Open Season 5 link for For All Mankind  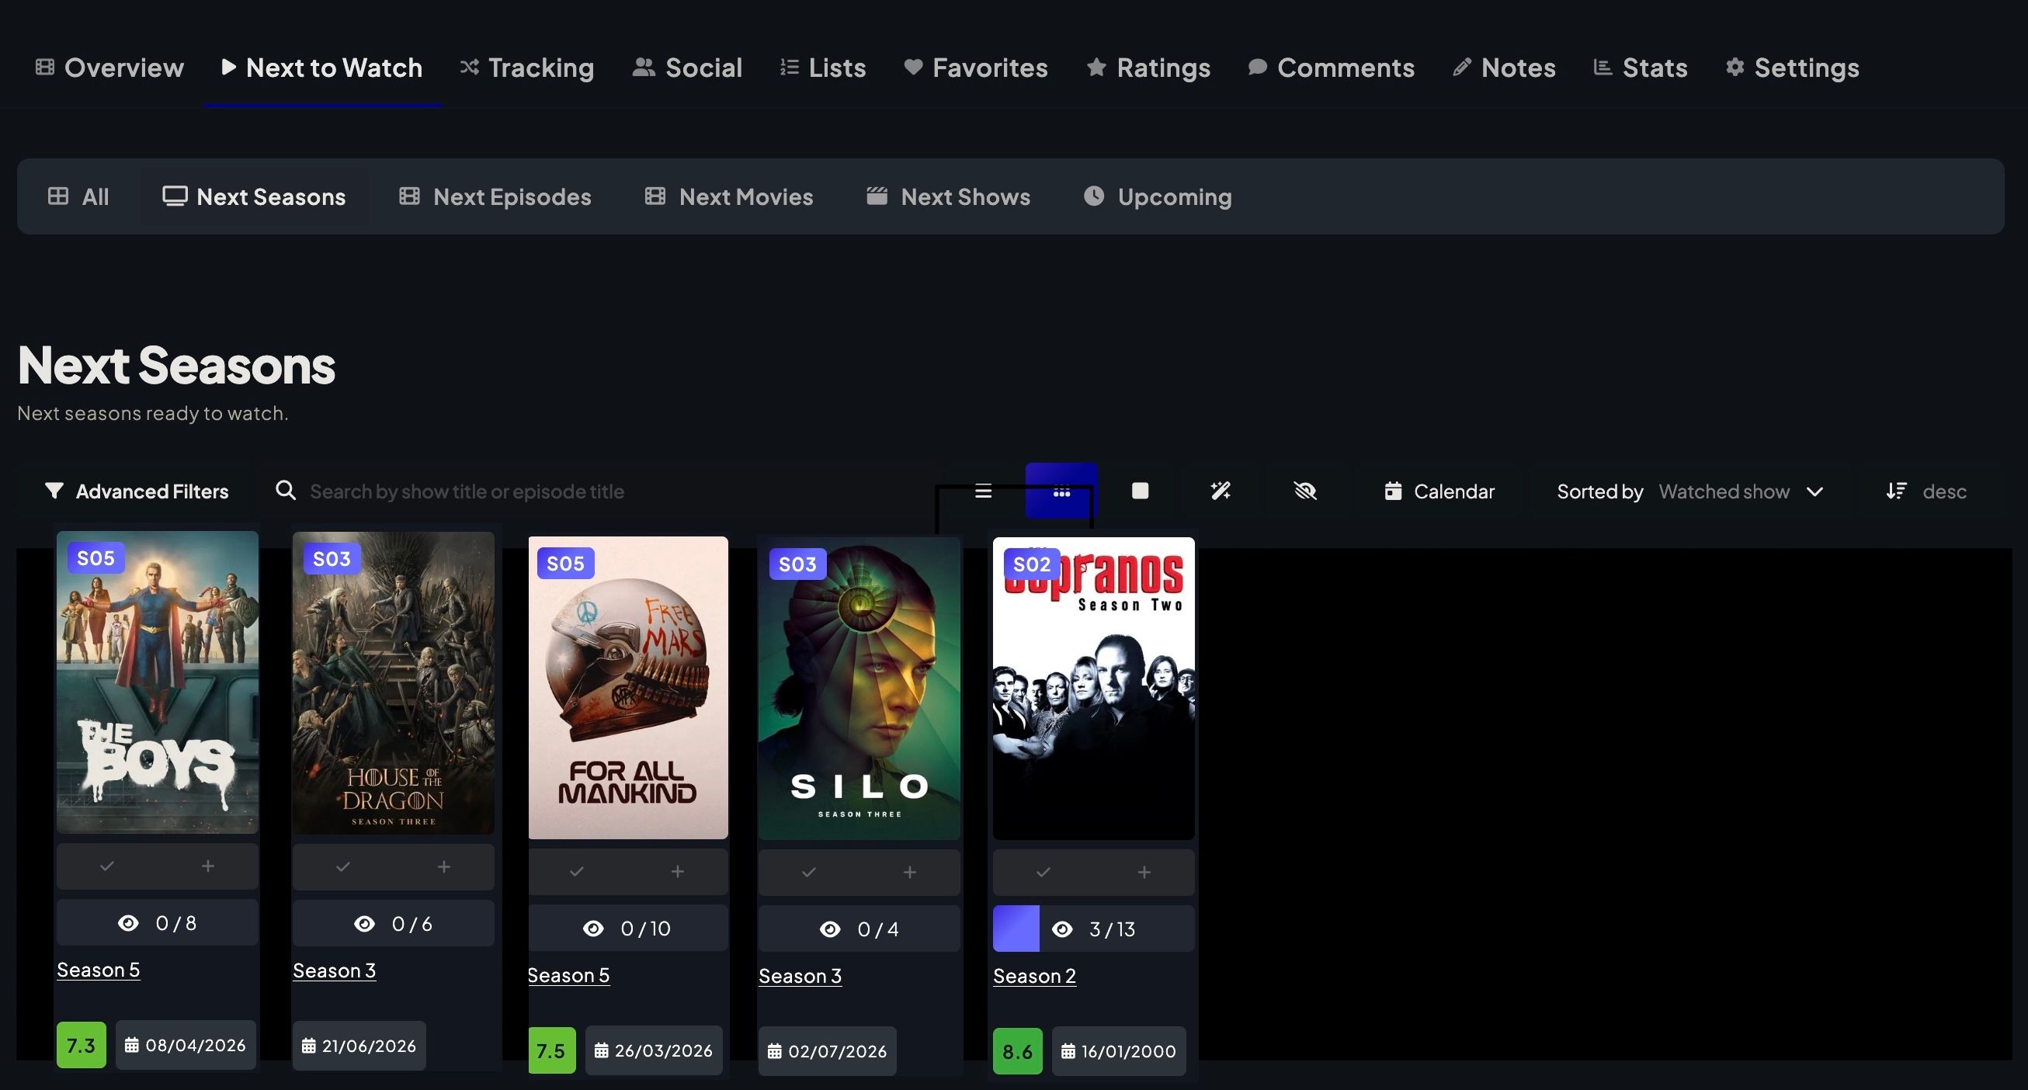click(568, 975)
